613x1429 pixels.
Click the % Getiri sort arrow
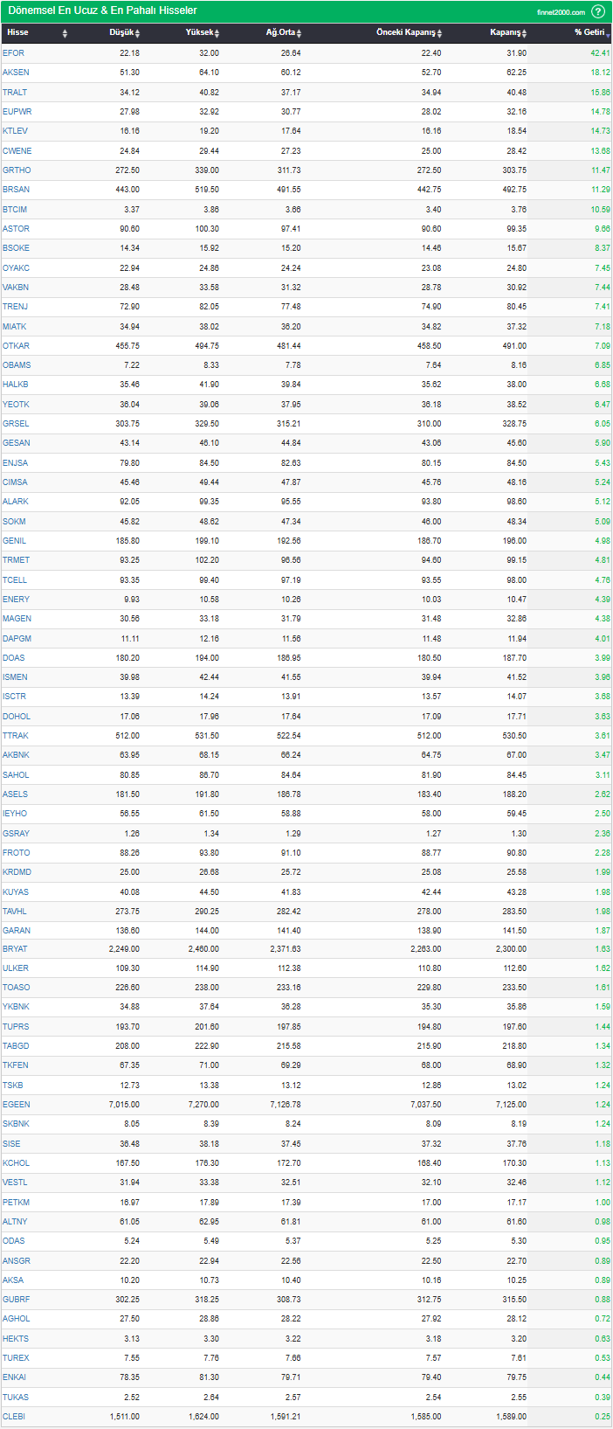click(608, 33)
